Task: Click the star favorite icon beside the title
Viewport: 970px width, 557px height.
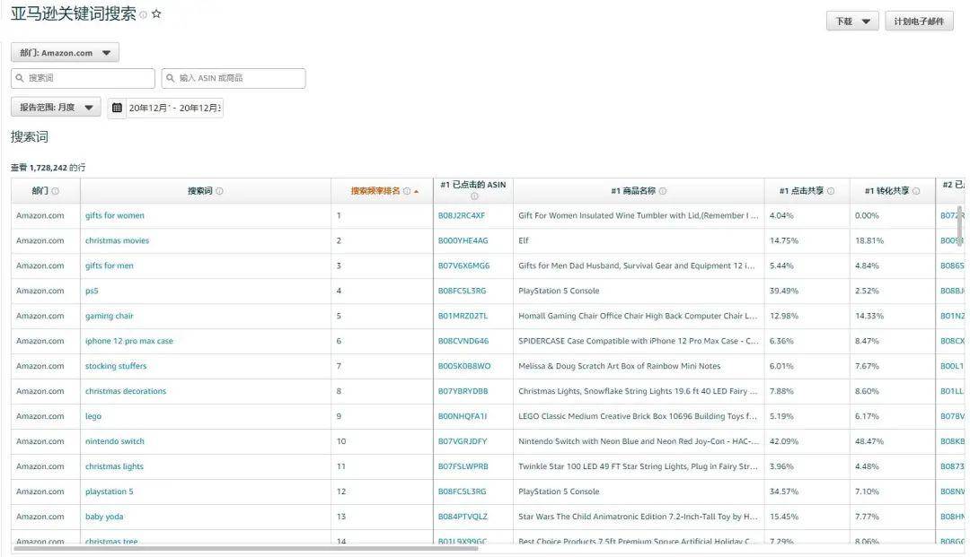Action: (156, 13)
